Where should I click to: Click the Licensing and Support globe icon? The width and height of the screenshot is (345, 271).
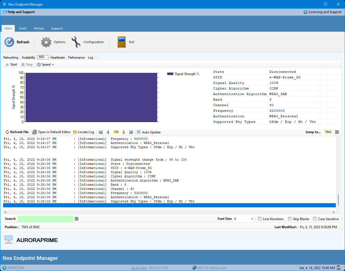pos(305,12)
